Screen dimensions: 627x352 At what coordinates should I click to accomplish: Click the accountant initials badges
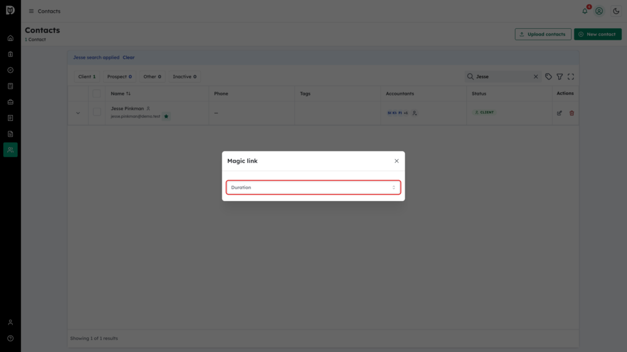pyautogui.click(x=397, y=113)
